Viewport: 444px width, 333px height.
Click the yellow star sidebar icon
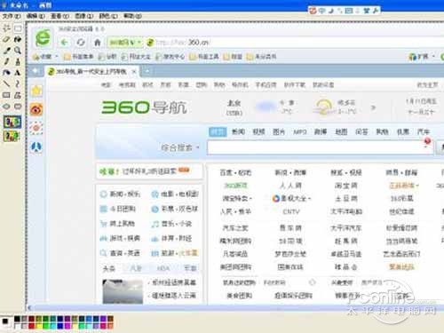(36, 91)
